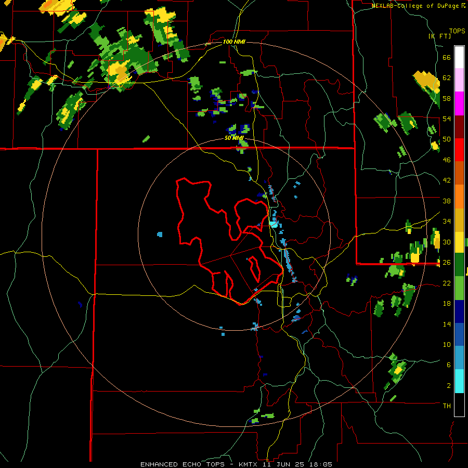The image size is (468, 468).
Task: Click the white swatch in the tops legend
Action: pyautogui.click(x=459, y=57)
